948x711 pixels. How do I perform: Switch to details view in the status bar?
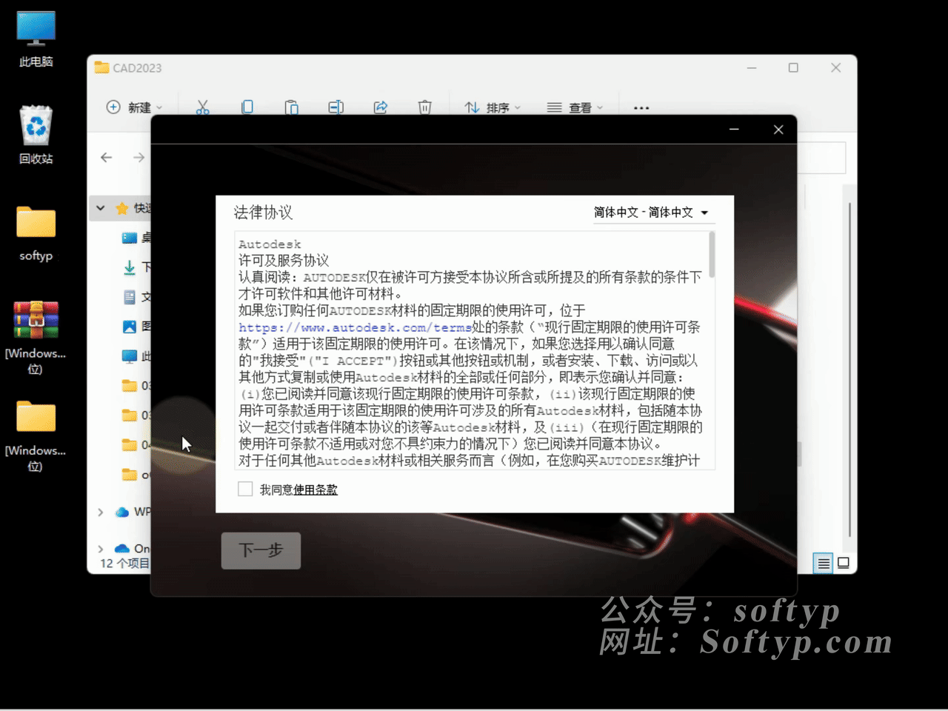click(822, 563)
